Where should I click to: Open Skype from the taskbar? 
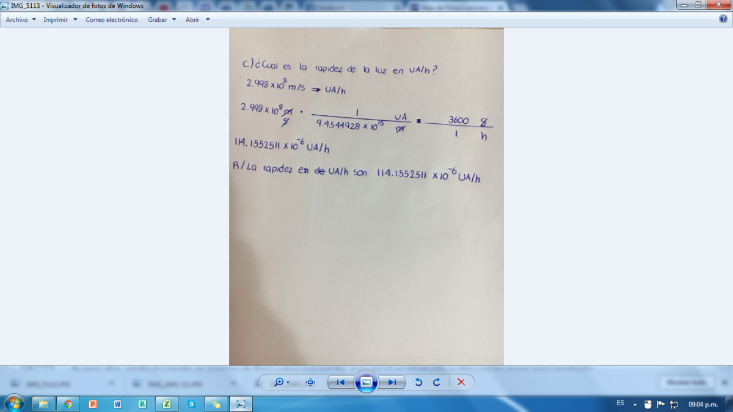[191, 404]
